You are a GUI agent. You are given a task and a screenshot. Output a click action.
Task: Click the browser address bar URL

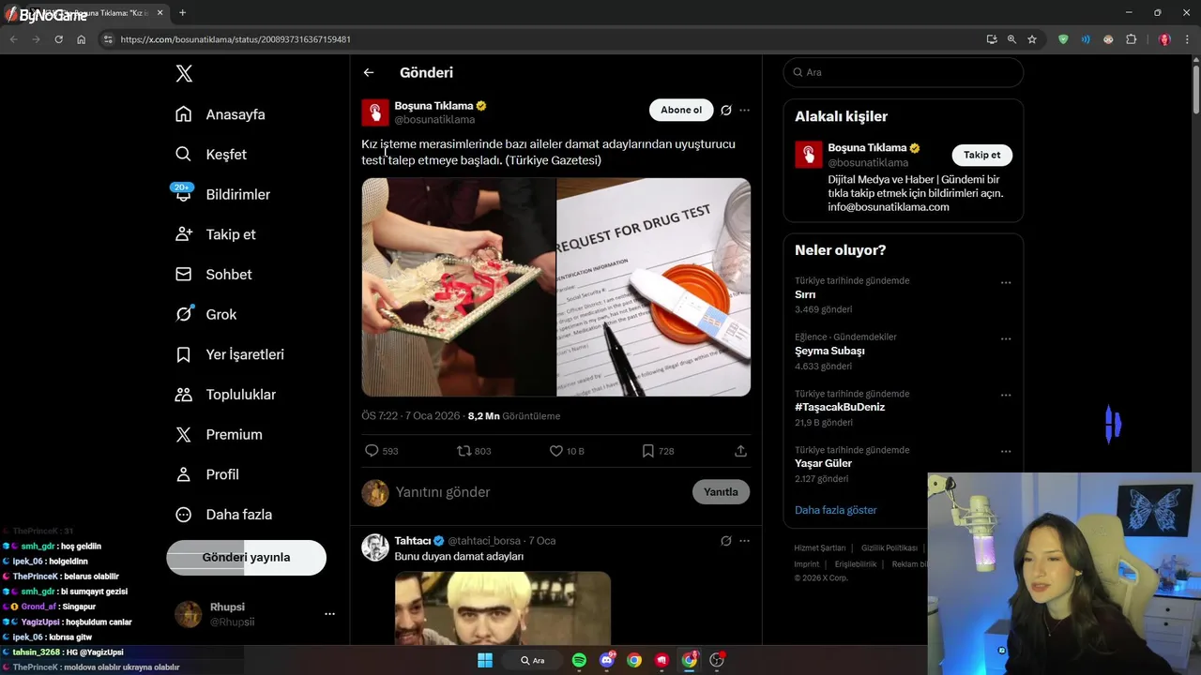coord(236,39)
